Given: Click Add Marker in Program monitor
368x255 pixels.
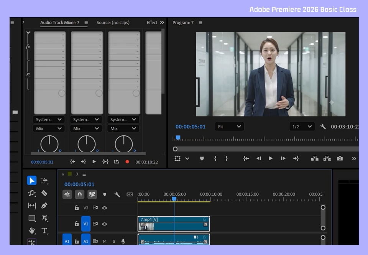Looking at the screenshot, I should (x=202, y=158).
